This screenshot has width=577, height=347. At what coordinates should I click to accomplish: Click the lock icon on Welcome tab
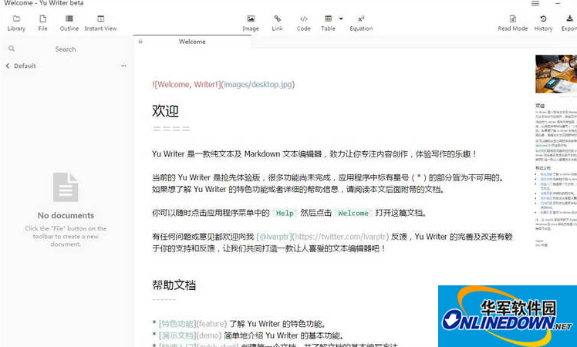tap(140, 41)
